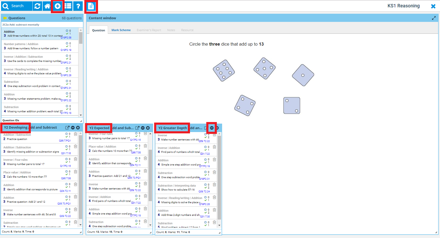Screen dimensions: 440x238
Task: Delete 'Practice question' from Y2 Developing list
Action: [x=76, y=134]
